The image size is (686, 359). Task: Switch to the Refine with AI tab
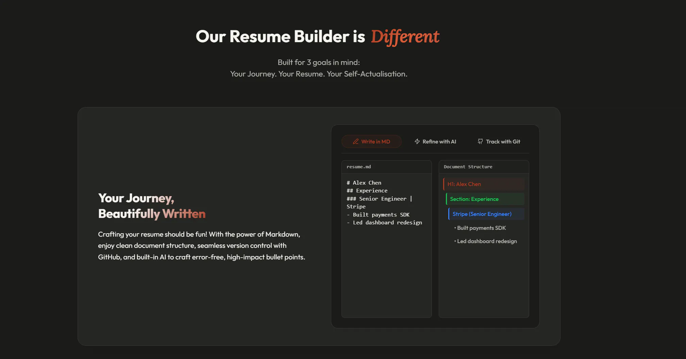[435, 141]
